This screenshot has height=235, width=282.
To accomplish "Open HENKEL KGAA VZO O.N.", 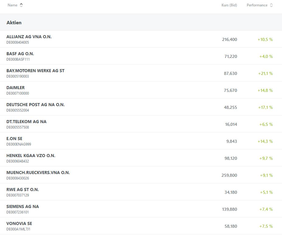I will point(31,156).
